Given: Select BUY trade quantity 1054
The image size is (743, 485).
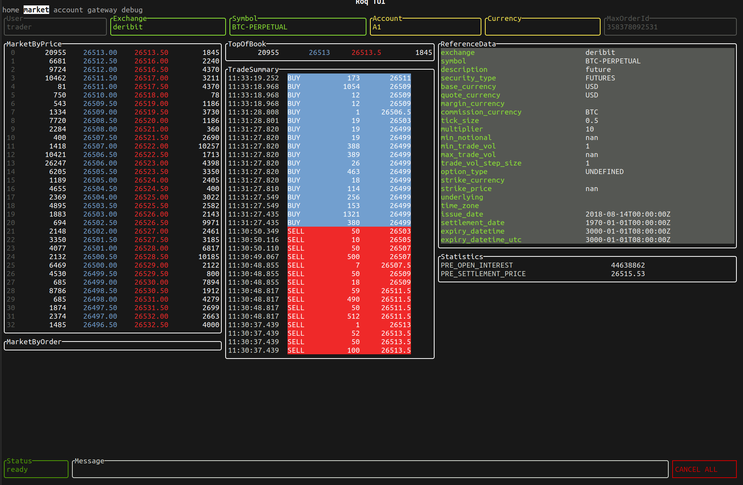Looking at the screenshot, I should click(351, 86).
